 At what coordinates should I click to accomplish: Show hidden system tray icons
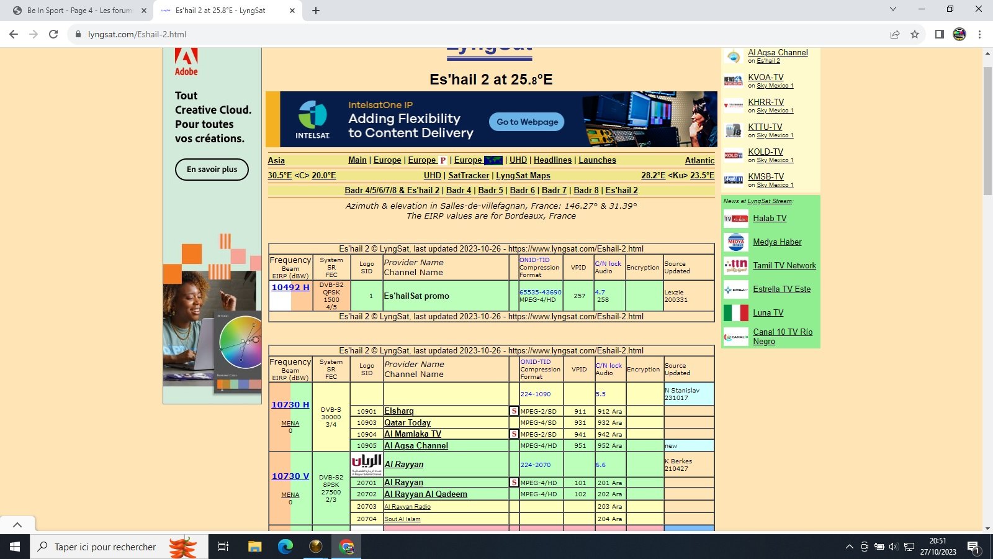pyautogui.click(x=849, y=547)
